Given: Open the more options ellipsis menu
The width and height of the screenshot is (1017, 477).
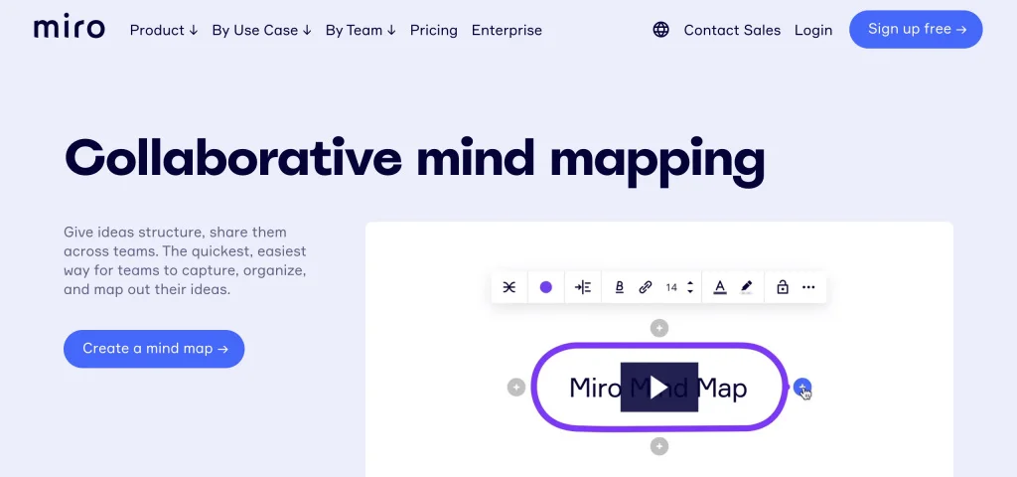Looking at the screenshot, I should pyautogui.click(x=808, y=287).
